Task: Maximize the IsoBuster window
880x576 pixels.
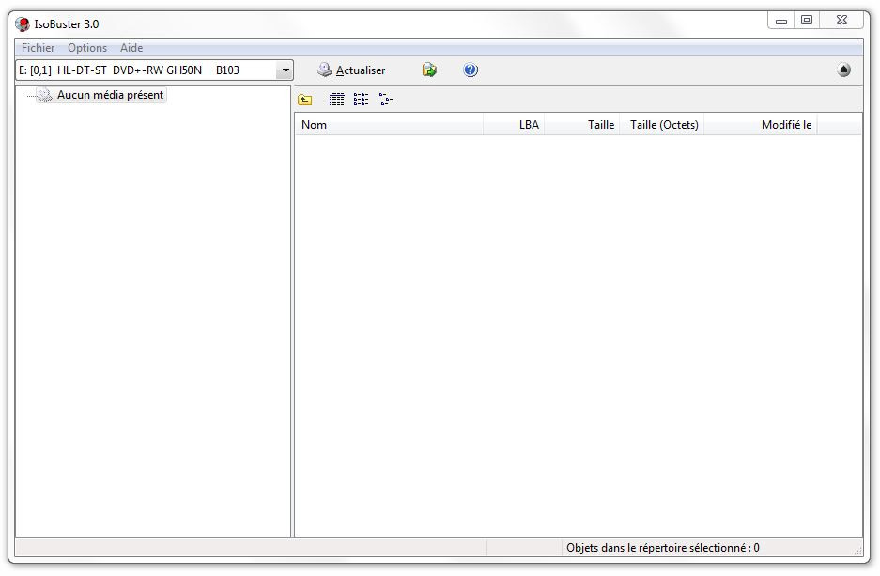Action: point(806,21)
